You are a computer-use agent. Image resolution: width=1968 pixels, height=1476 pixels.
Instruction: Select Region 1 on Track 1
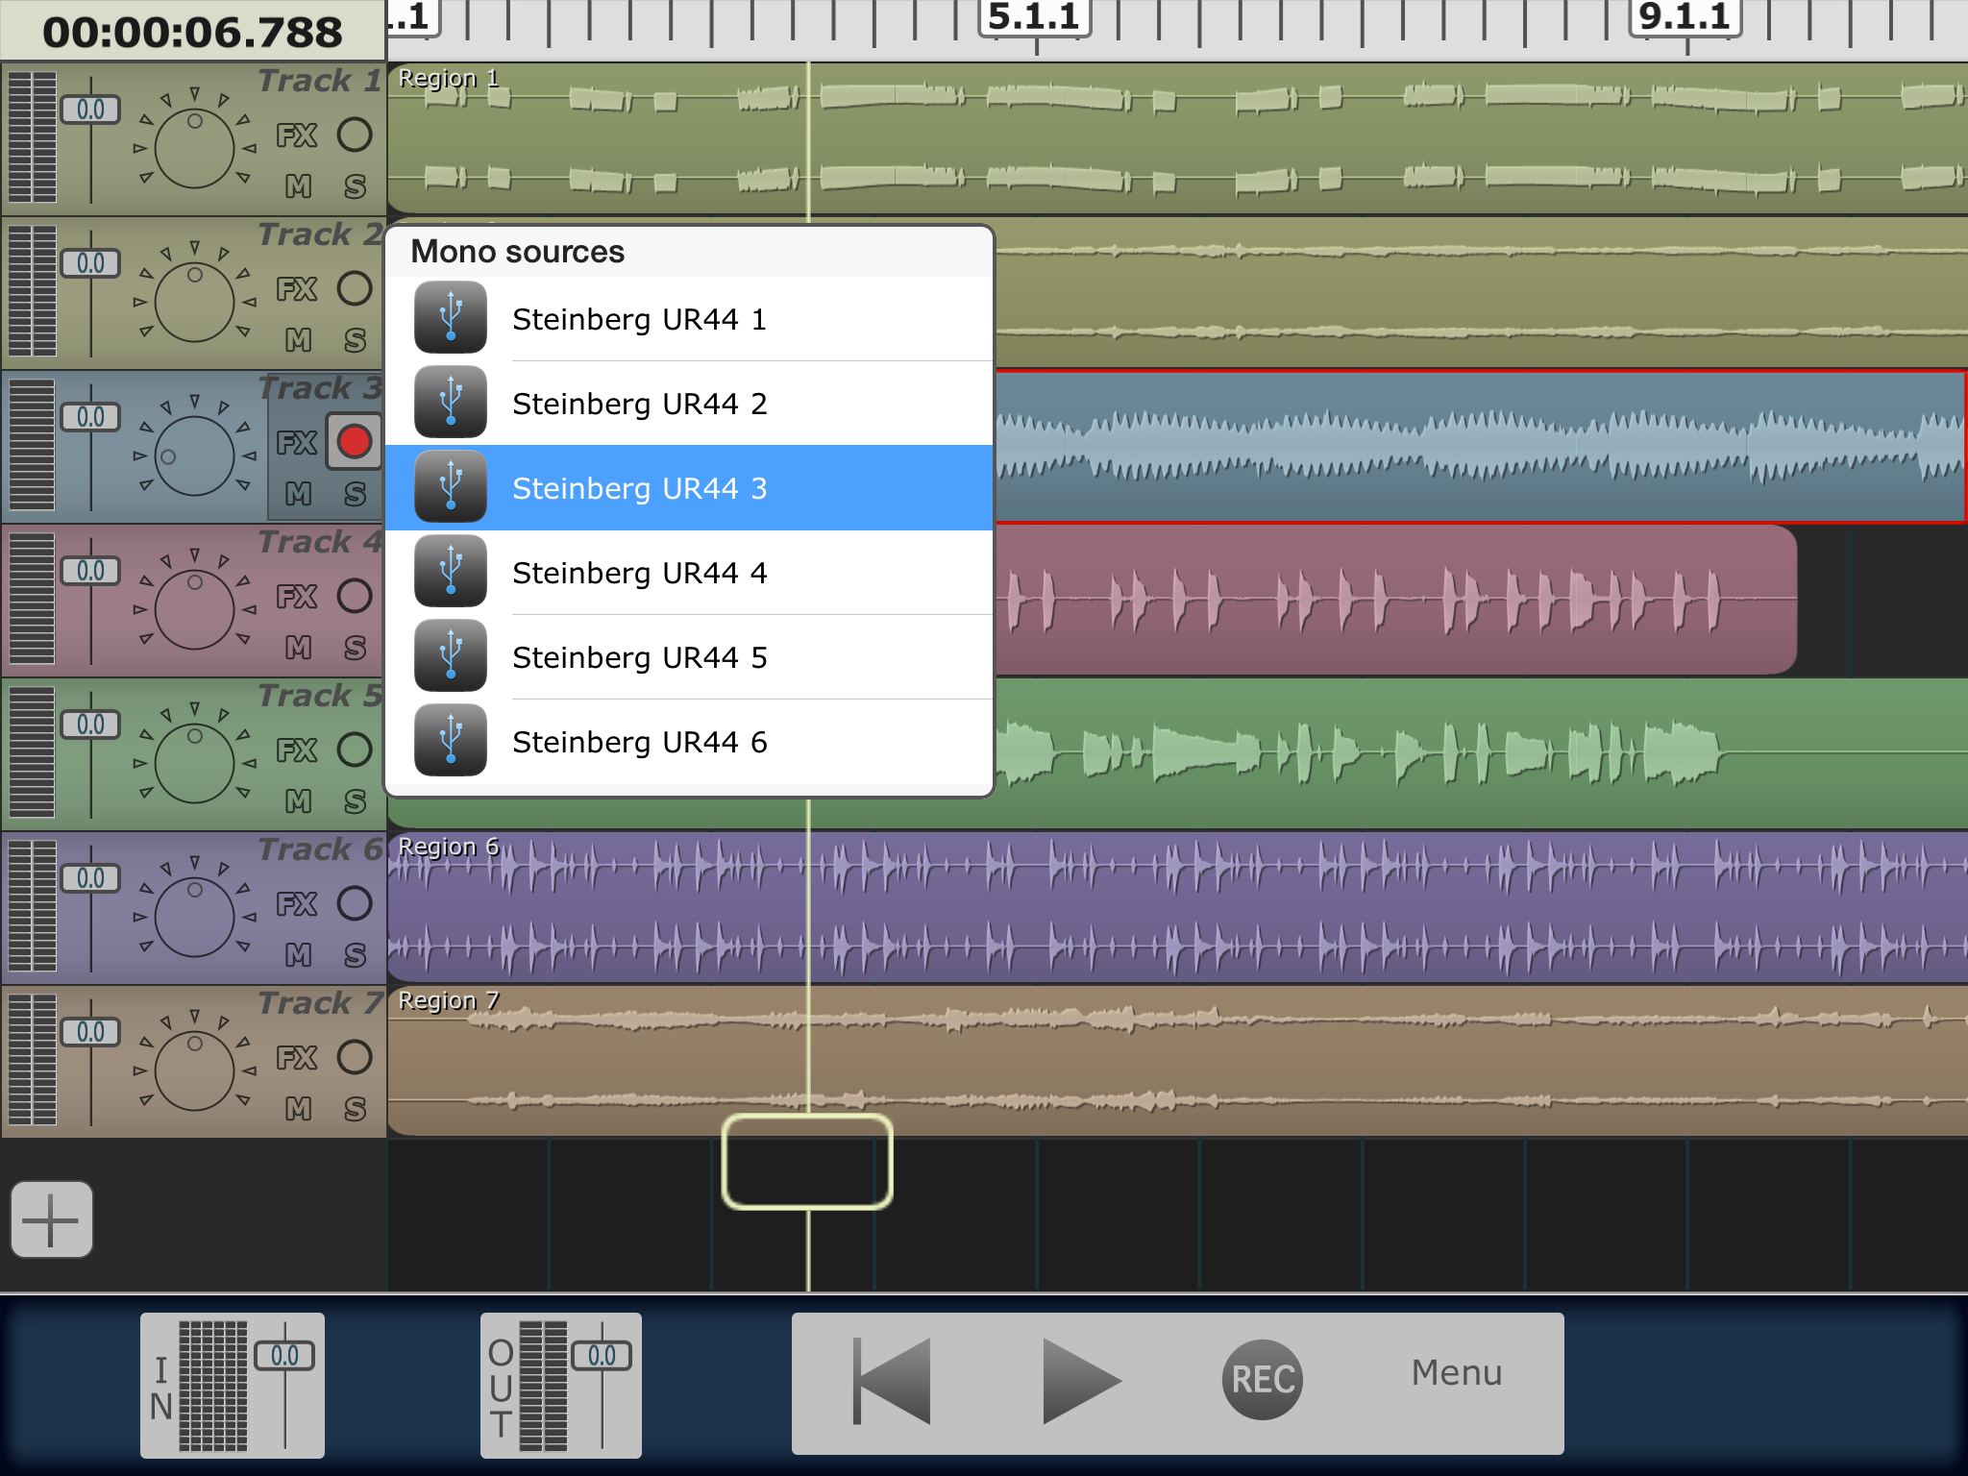[x=1177, y=138]
